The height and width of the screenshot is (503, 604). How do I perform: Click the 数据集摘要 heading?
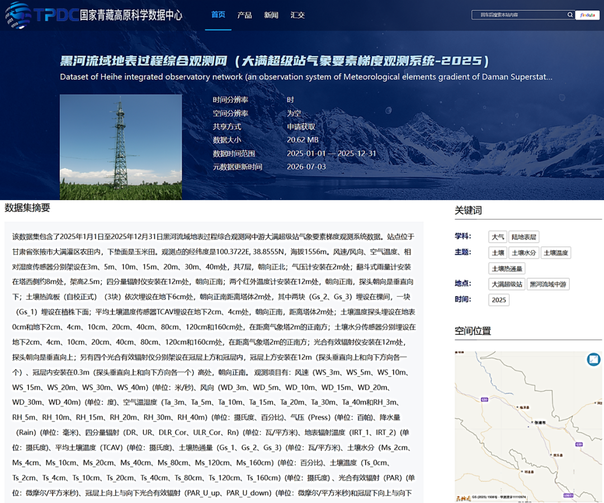click(x=27, y=208)
